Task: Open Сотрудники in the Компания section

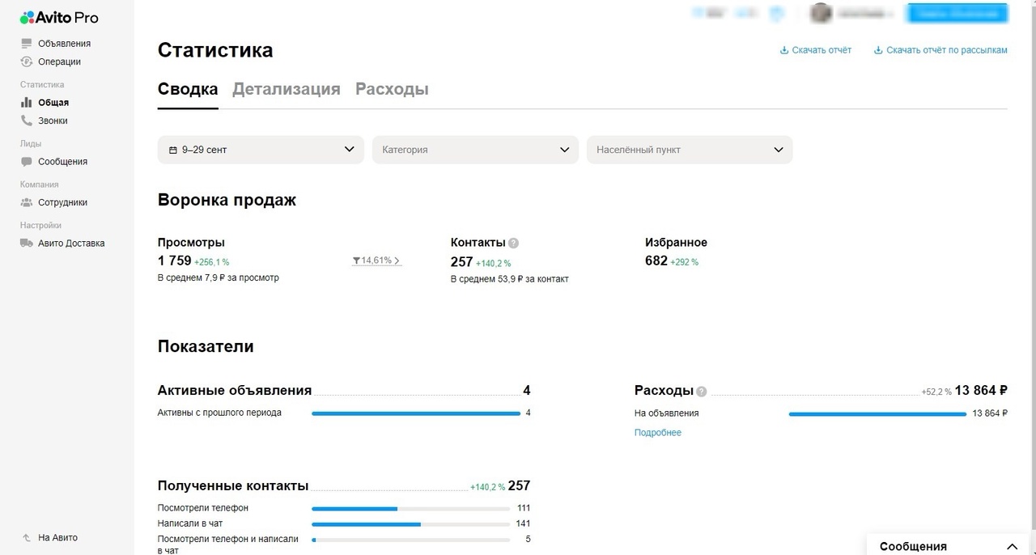Action: (x=61, y=202)
